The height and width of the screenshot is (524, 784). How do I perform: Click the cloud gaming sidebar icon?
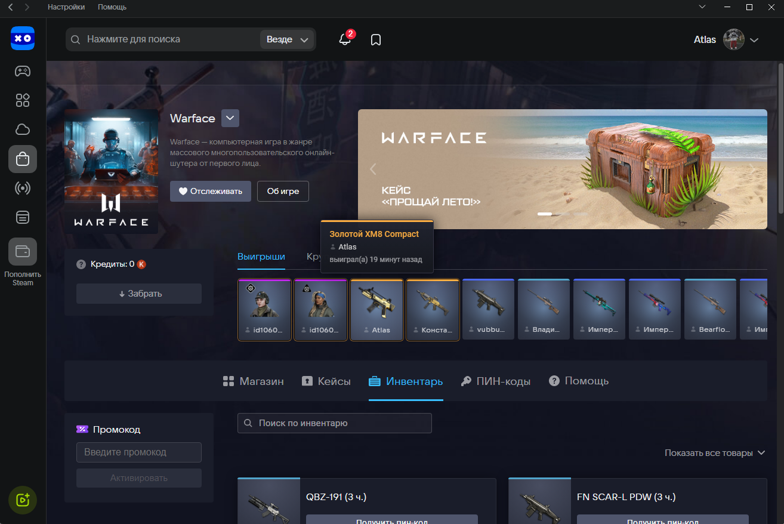[x=23, y=130]
